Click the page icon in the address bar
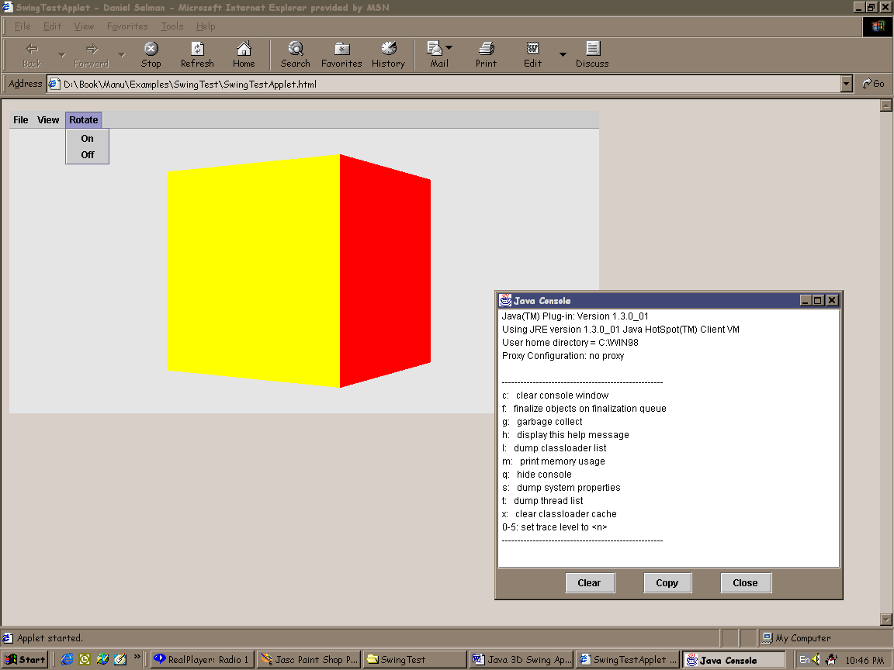 (x=54, y=84)
